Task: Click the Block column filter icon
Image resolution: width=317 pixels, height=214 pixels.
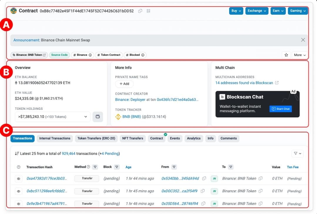Action: click(117, 167)
